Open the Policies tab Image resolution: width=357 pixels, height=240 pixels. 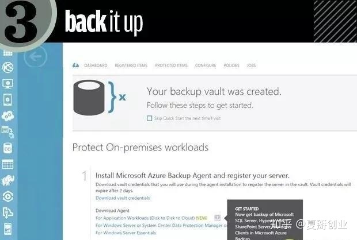[x=231, y=65]
